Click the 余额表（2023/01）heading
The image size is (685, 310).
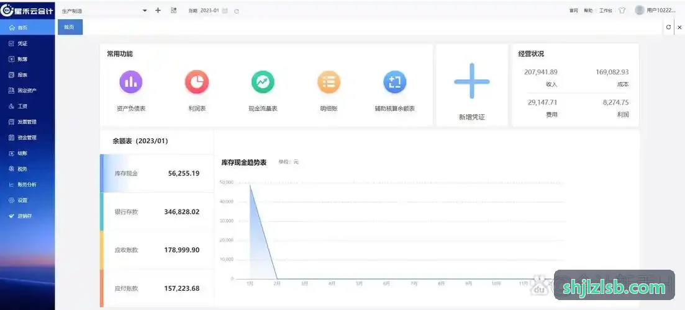pos(140,141)
